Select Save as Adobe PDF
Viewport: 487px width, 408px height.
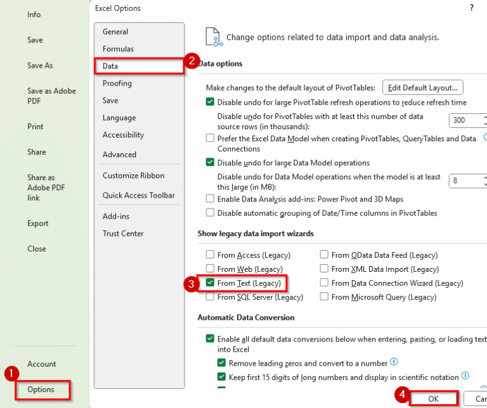point(51,96)
